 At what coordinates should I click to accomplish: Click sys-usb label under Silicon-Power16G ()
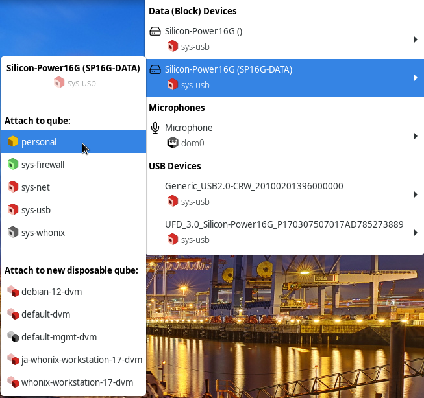tap(195, 47)
